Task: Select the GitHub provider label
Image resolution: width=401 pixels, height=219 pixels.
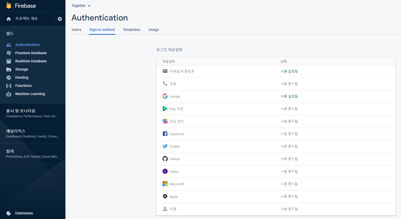Action: click(x=175, y=159)
